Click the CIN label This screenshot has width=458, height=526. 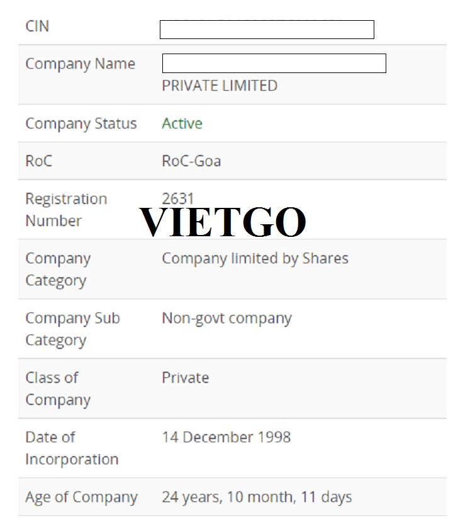[x=37, y=26]
